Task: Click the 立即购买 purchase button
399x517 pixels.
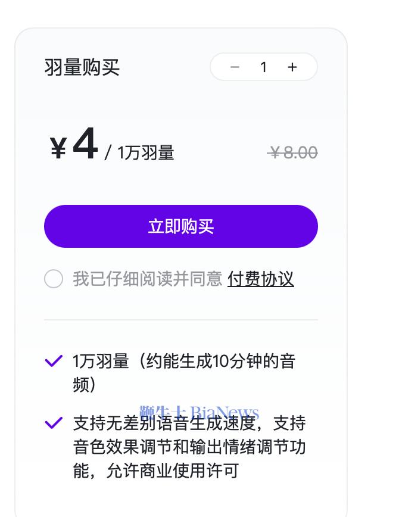Action: [x=180, y=226]
